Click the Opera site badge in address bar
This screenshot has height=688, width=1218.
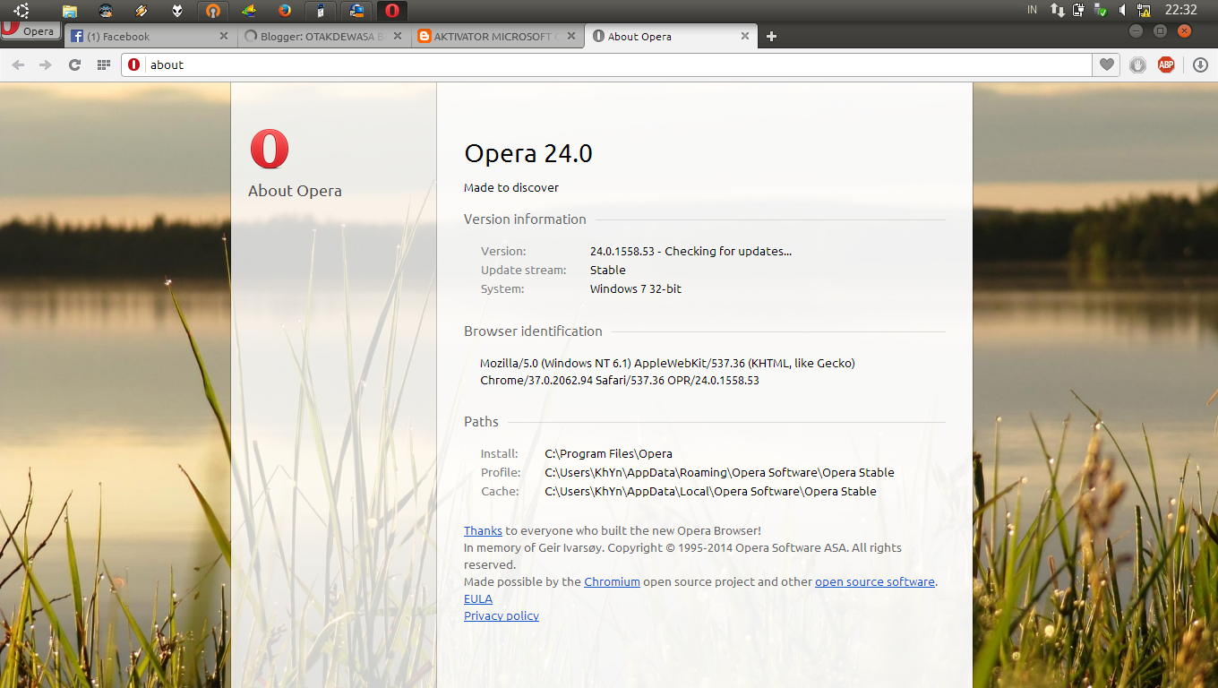pyautogui.click(x=134, y=64)
